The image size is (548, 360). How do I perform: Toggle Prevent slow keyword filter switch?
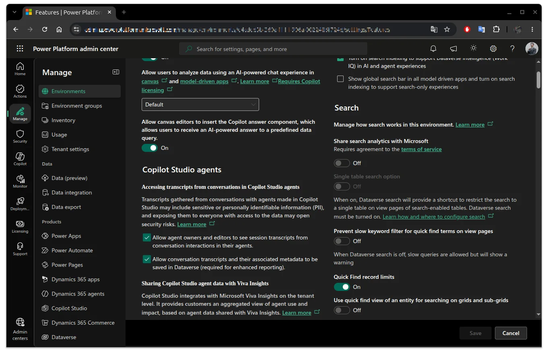342,241
